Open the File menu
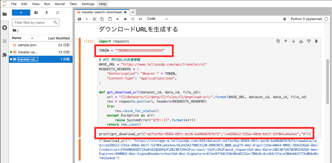This screenshot has width=332, height=163. [14, 4]
